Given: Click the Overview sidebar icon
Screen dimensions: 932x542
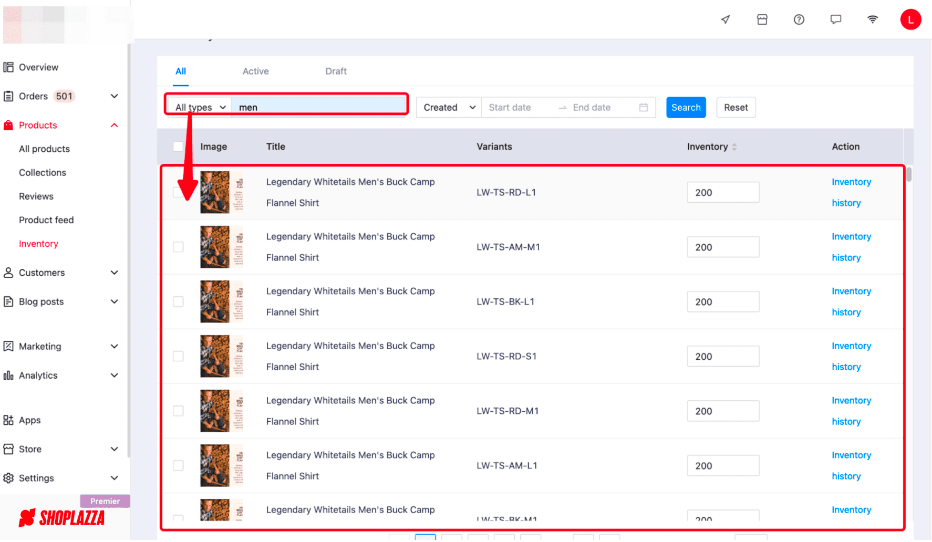Looking at the screenshot, I should click(8, 67).
